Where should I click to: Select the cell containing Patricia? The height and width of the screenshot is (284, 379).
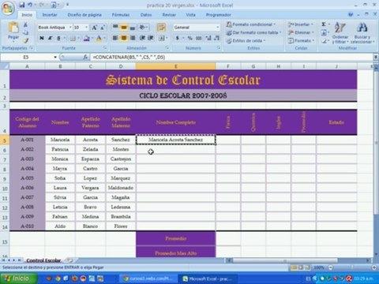pos(60,149)
